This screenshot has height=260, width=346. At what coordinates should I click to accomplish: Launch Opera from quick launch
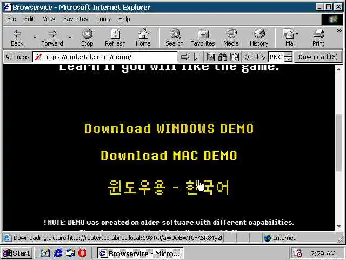coord(83,253)
